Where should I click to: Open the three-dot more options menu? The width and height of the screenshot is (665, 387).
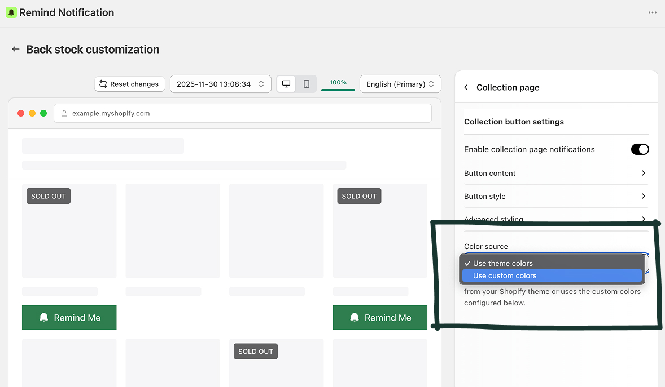[652, 12]
